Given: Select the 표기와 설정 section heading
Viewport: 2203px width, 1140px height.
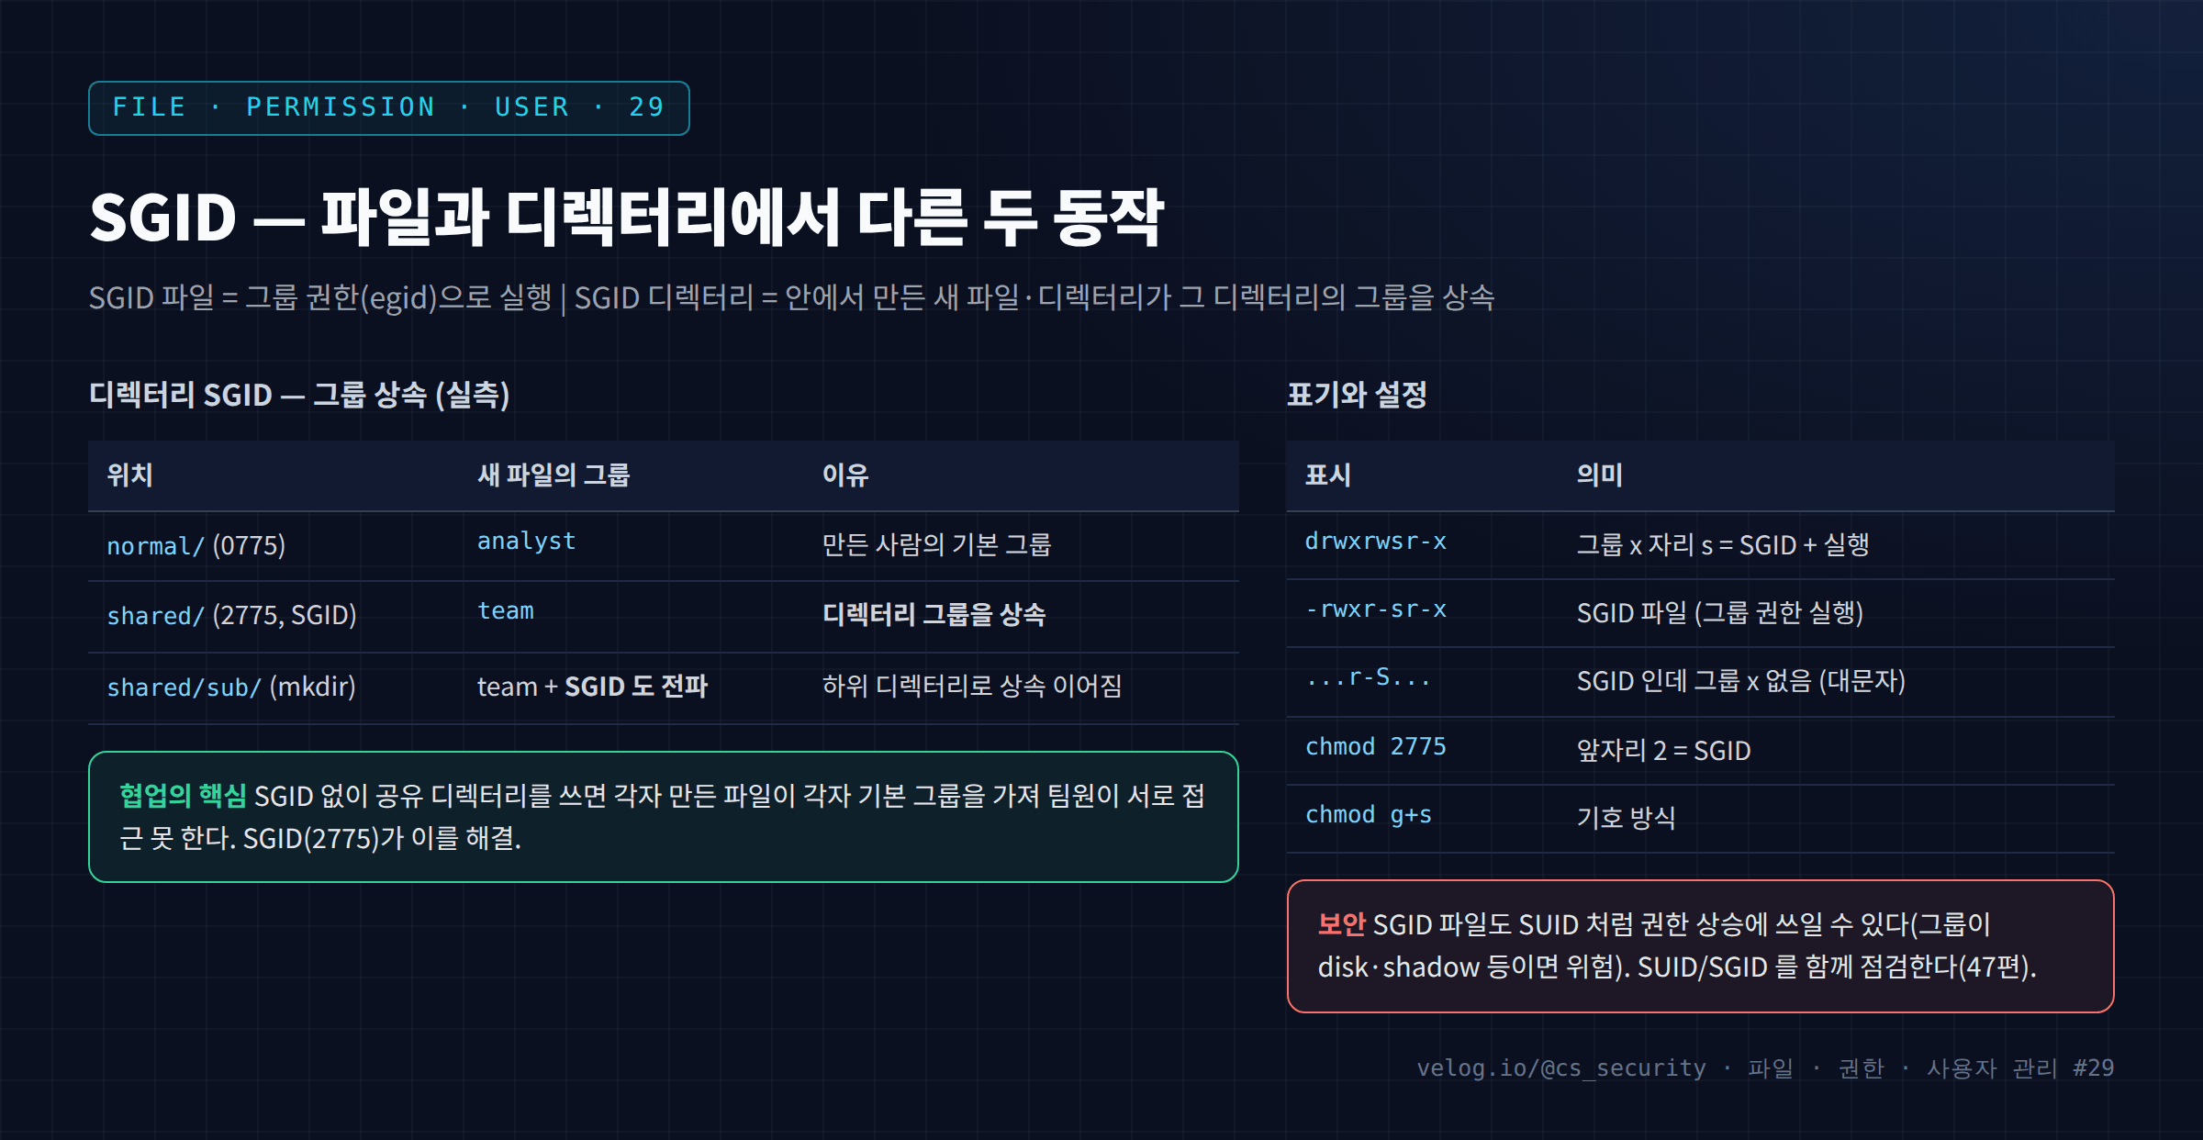Looking at the screenshot, I should click(x=1357, y=395).
